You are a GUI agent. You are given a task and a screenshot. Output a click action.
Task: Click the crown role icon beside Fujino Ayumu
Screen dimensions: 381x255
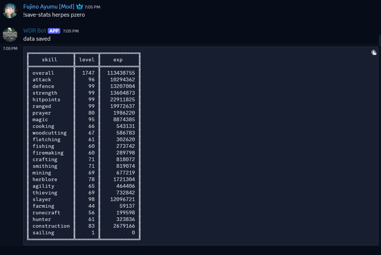tap(80, 7)
